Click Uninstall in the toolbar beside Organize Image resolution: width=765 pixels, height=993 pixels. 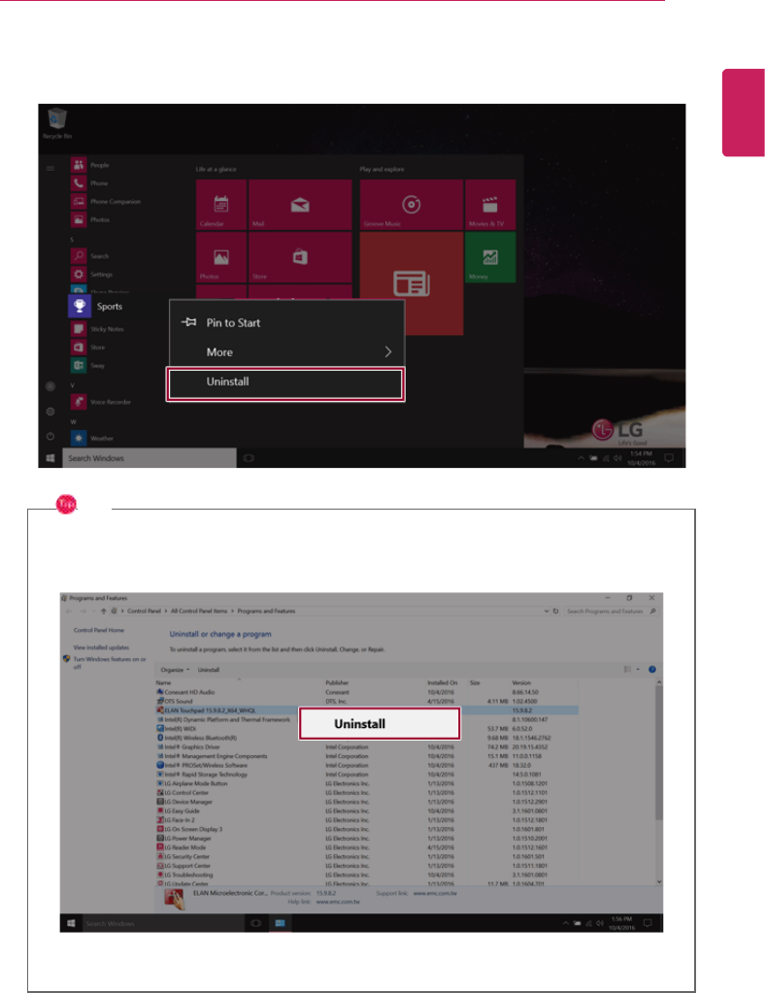[209, 670]
